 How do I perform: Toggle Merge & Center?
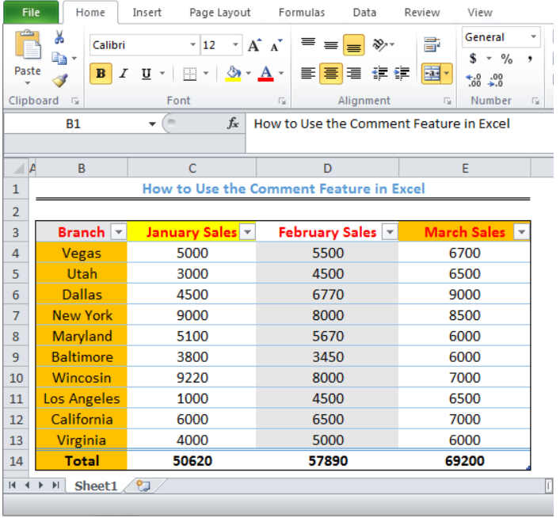pyautogui.click(x=432, y=74)
